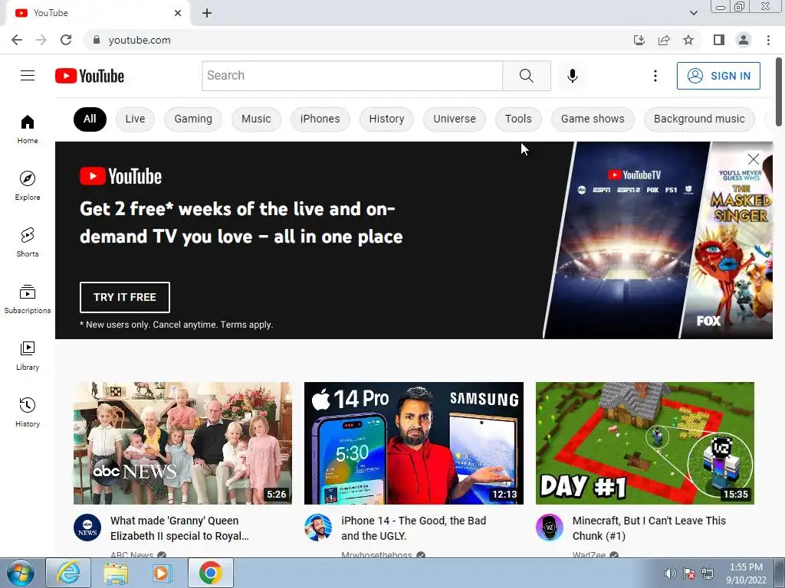Open the hamburger guide menu
The image size is (785, 588).
click(28, 76)
